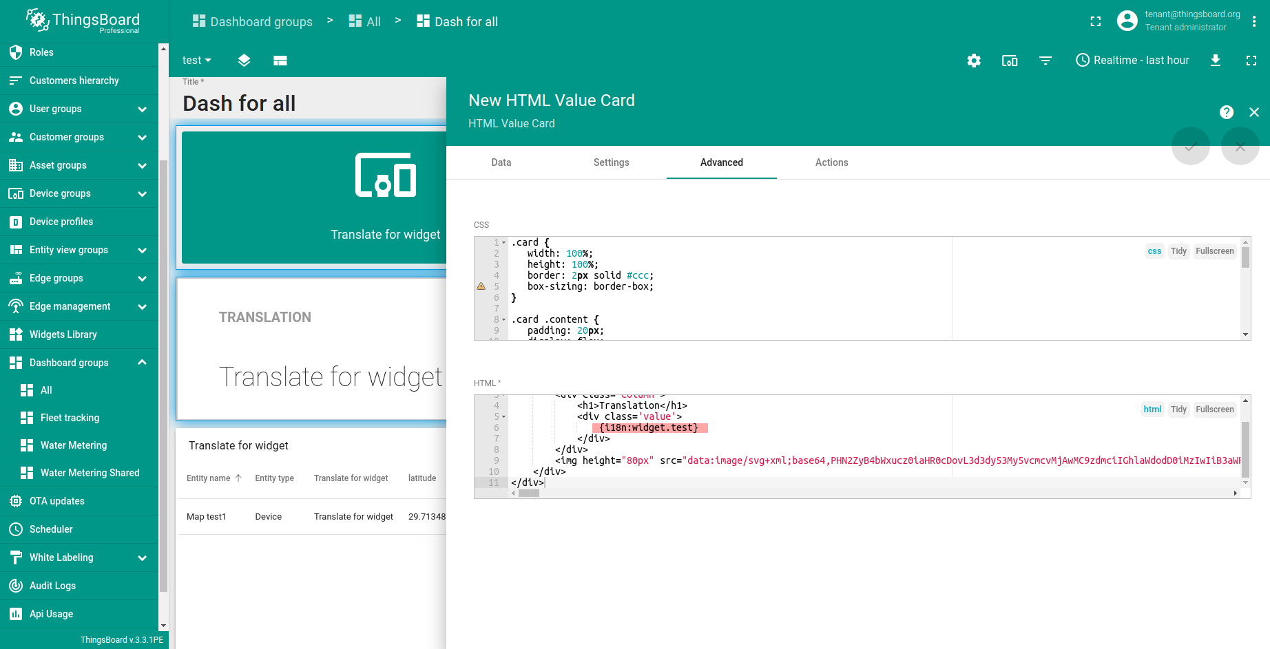The width and height of the screenshot is (1270, 649).
Task: Expand the Asset groups menu
Action: click(x=142, y=165)
